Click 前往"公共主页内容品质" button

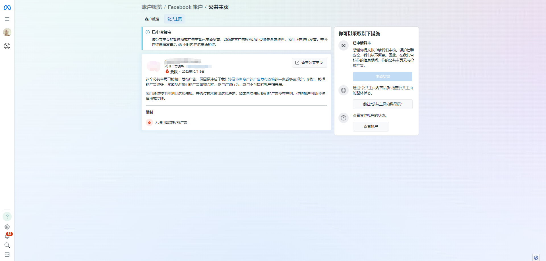pos(382,104)
